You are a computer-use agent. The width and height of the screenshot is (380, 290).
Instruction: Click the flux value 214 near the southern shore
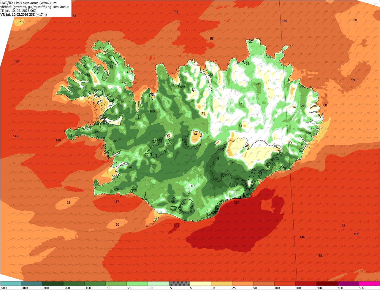177,226
